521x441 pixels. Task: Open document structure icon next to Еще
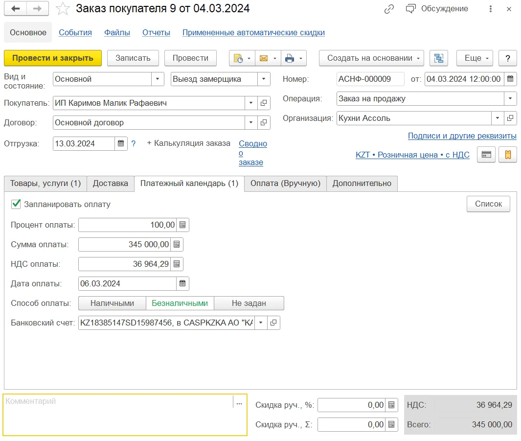coord(439,58)
